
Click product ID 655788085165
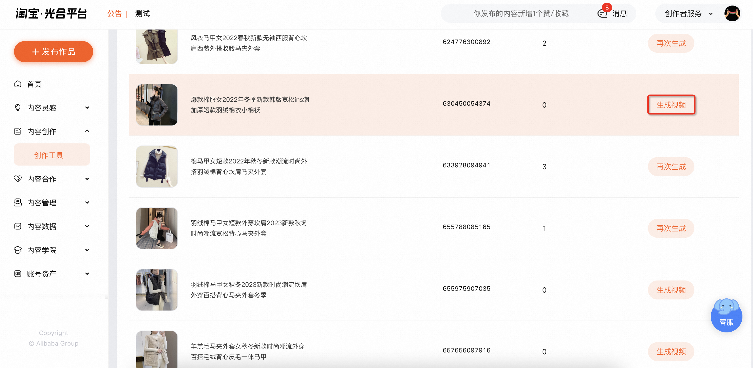click(466, 227)
